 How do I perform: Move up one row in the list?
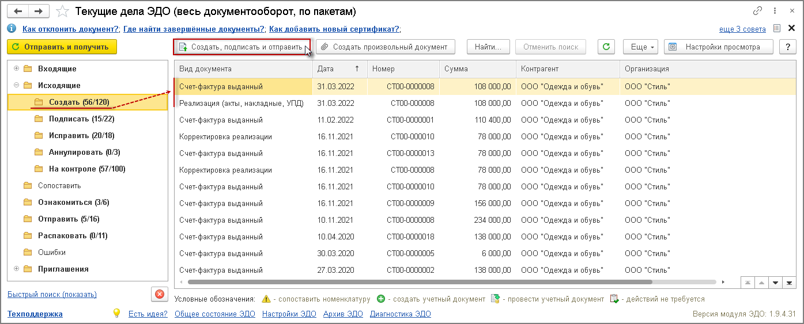click(762, 282)
